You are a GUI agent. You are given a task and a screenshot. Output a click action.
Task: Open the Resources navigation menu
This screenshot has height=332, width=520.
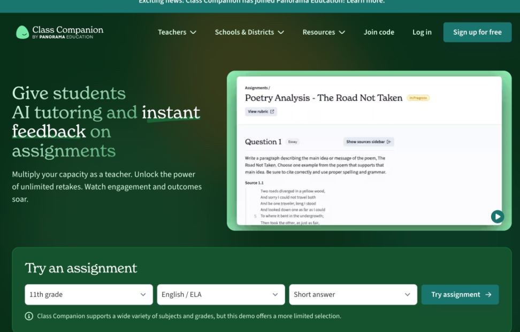(324, 32)
